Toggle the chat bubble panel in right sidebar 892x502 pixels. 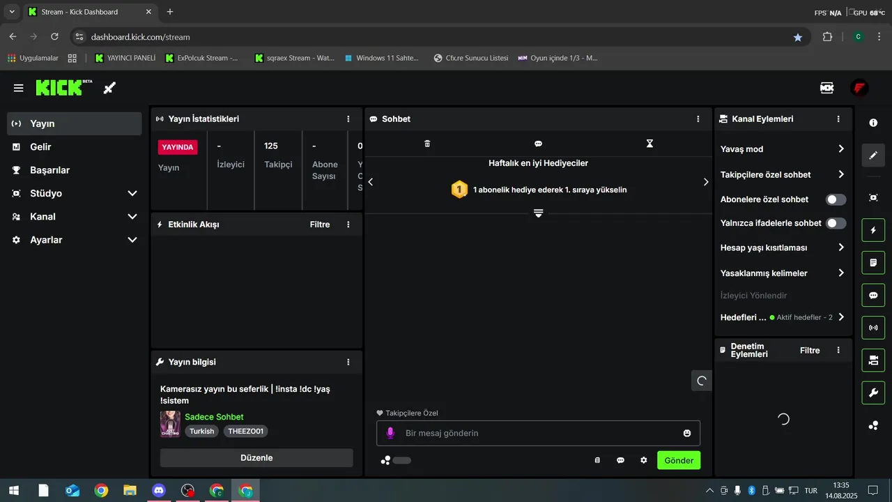873,296
